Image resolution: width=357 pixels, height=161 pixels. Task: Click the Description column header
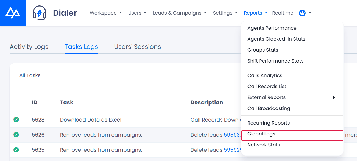tap(207, 103)
